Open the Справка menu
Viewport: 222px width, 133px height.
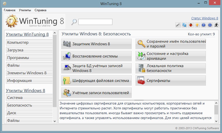pyautogui.click(x=40, y=10)
